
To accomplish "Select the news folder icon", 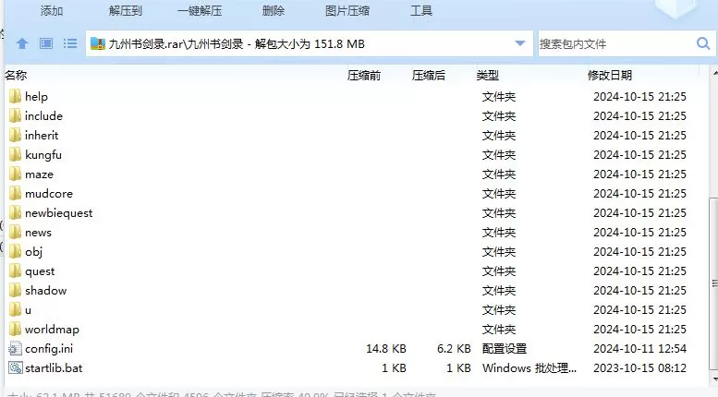I will [15, 233].
